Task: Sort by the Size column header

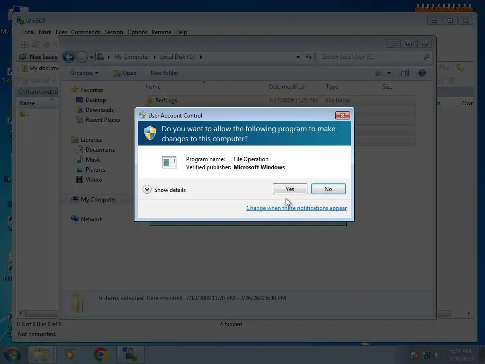Action: click(387, 87)
